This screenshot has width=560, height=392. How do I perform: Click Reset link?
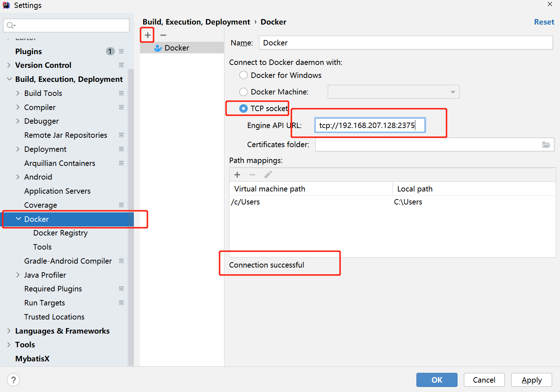coord(544,22)
